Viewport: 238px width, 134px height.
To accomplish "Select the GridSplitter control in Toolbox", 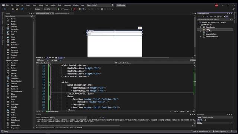I will tap(15, 105).
